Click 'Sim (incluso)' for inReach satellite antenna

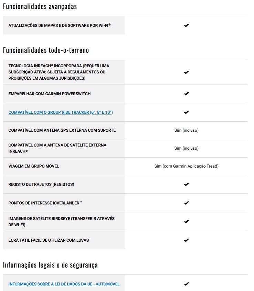pos(186,148)
